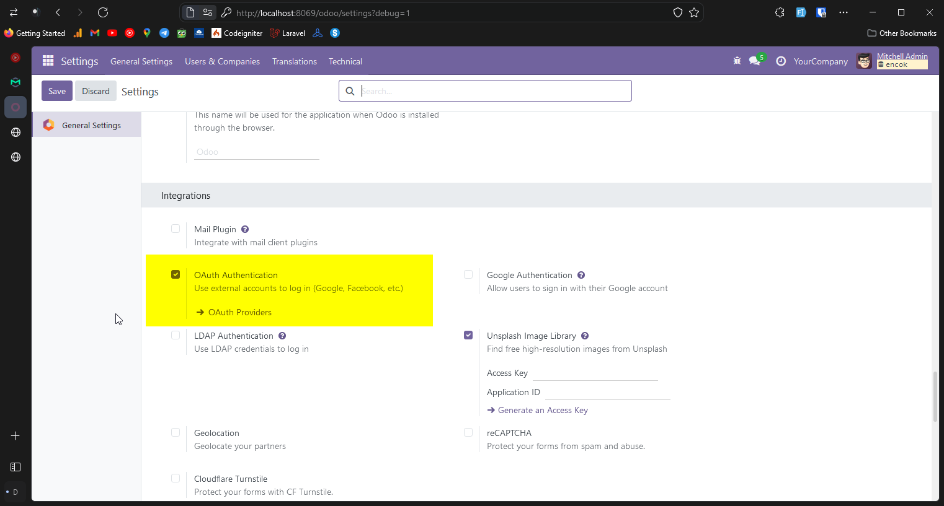Open the browser three-dots menu

(843, 12)
